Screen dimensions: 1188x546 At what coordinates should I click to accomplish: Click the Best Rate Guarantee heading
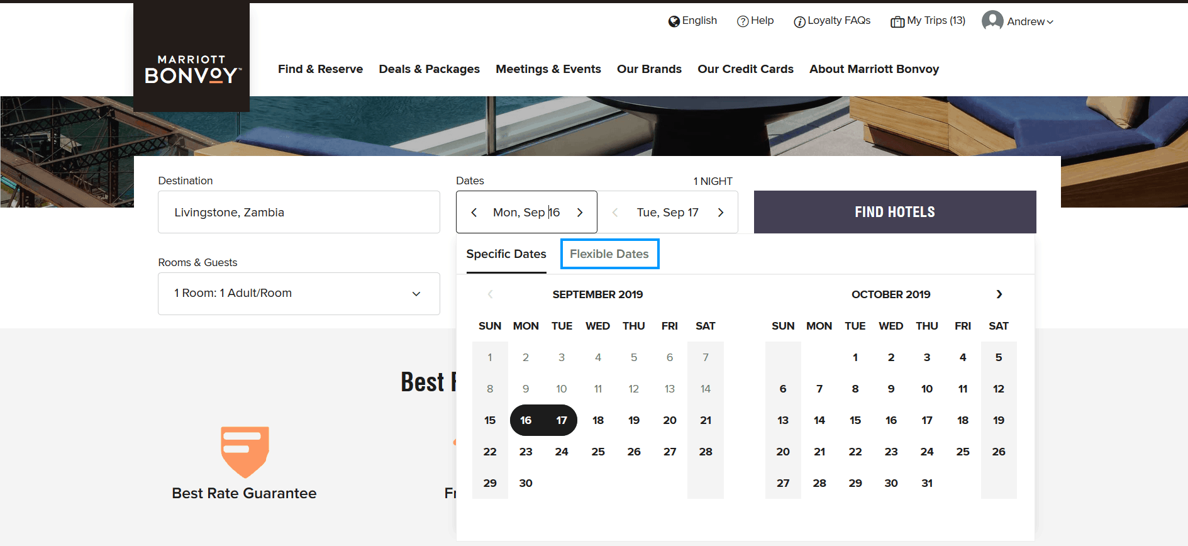click(245, 493)
